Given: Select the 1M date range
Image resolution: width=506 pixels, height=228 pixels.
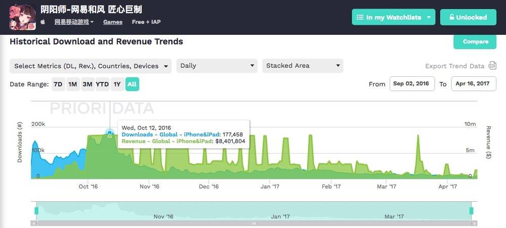Looking at the screenshot, I should pos(72,84).
